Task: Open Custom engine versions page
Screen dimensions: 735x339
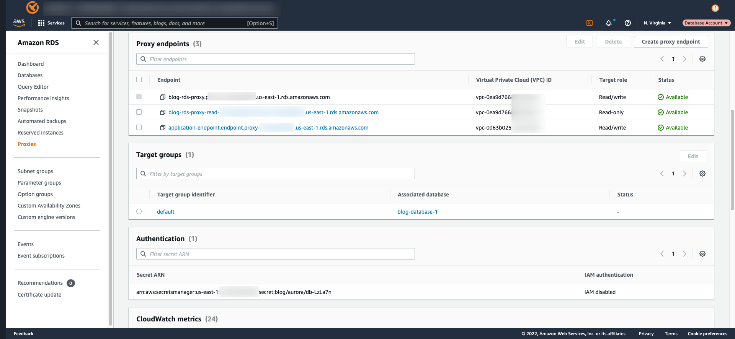Action: click(46, 217)
